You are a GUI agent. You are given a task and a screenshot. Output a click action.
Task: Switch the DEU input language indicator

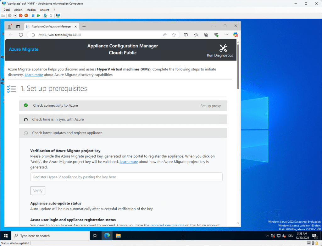click(291, 236)
